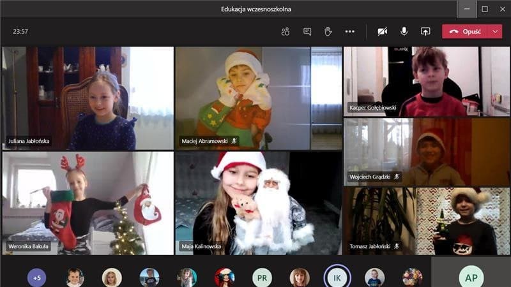Click the 23:57 call timer
Viewport: 511px width, 287px height.
[20, 31]
